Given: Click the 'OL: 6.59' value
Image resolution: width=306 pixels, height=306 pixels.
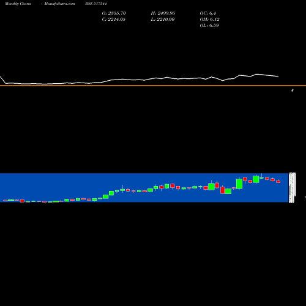Looking at the screenshot, I should (209, 25).
